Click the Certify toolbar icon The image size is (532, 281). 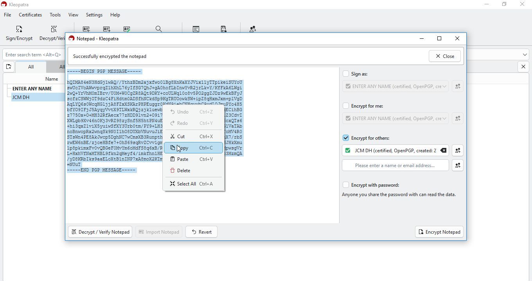127,29
